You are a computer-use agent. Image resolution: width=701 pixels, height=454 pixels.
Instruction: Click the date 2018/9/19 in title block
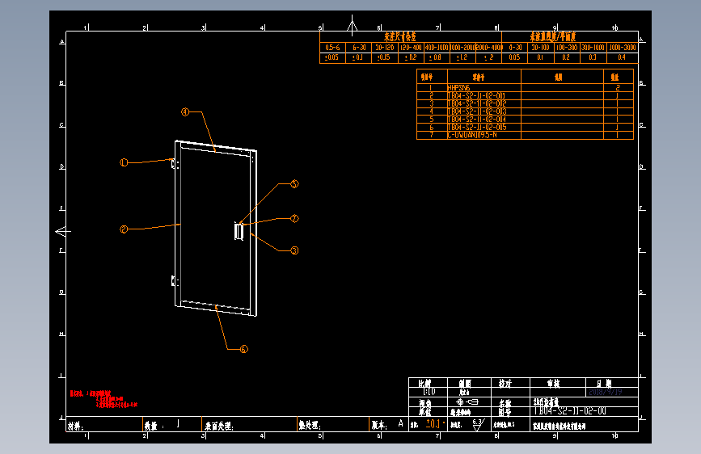[606, 392]
